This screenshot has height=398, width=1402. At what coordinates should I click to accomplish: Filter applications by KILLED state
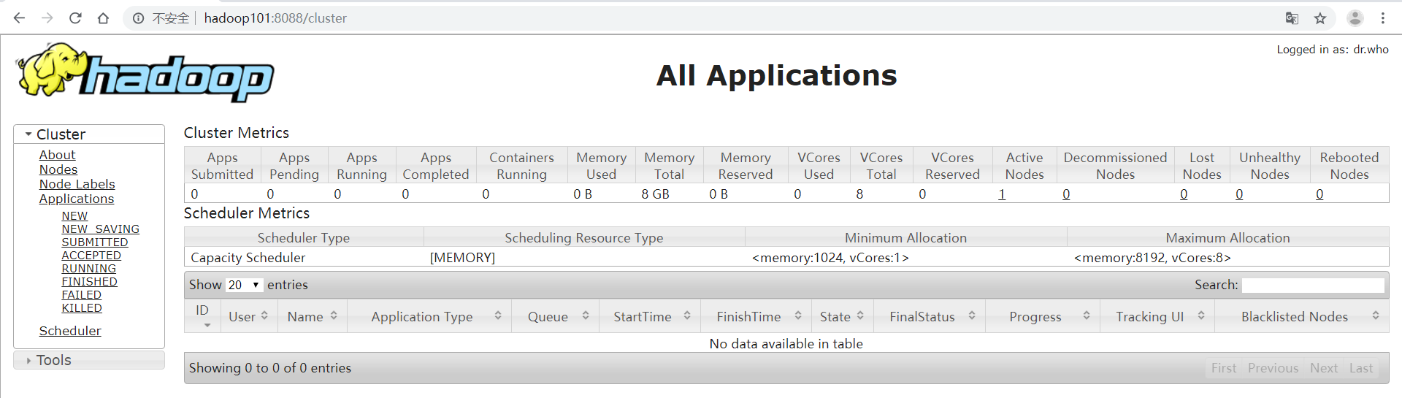click(82, 308)
